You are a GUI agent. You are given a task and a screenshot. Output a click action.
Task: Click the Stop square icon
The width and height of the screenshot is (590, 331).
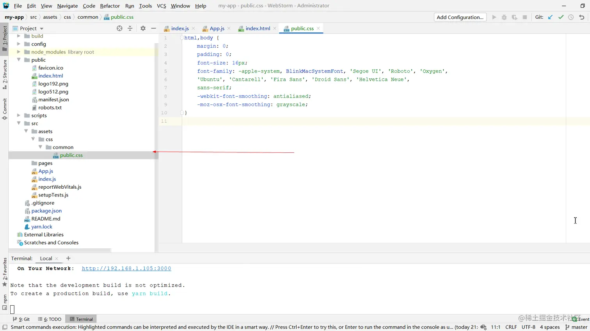click(525, 17)
